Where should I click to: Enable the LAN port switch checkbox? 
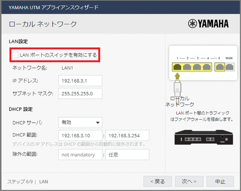pyautogui.click(x=15, y=55)
